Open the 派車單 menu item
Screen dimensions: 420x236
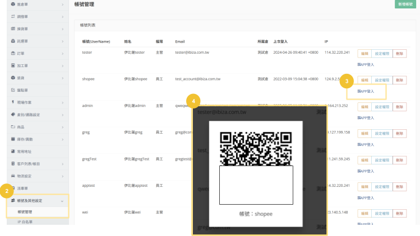pos(22,188)
